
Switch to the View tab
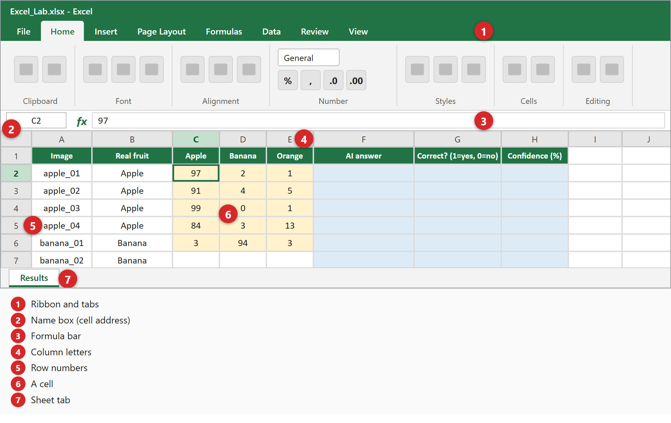click(x=358, y=32)
